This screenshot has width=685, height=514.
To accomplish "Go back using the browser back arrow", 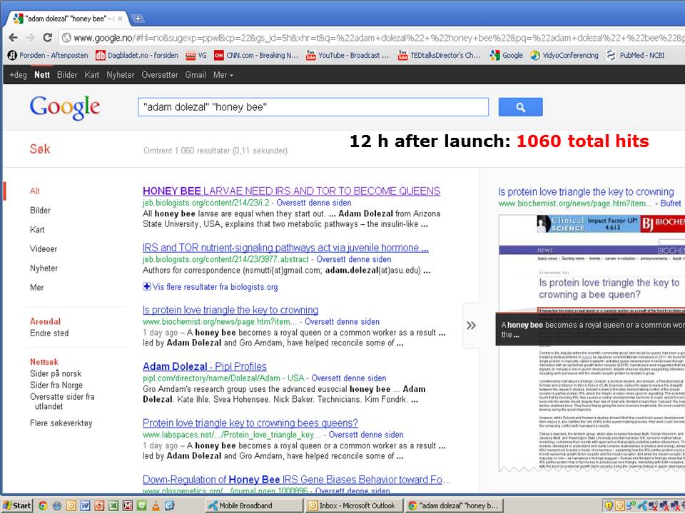I will 13,38.
